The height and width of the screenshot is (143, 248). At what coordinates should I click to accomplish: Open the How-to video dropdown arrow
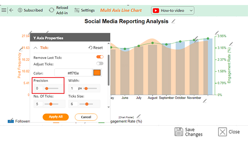coord(191,11)
